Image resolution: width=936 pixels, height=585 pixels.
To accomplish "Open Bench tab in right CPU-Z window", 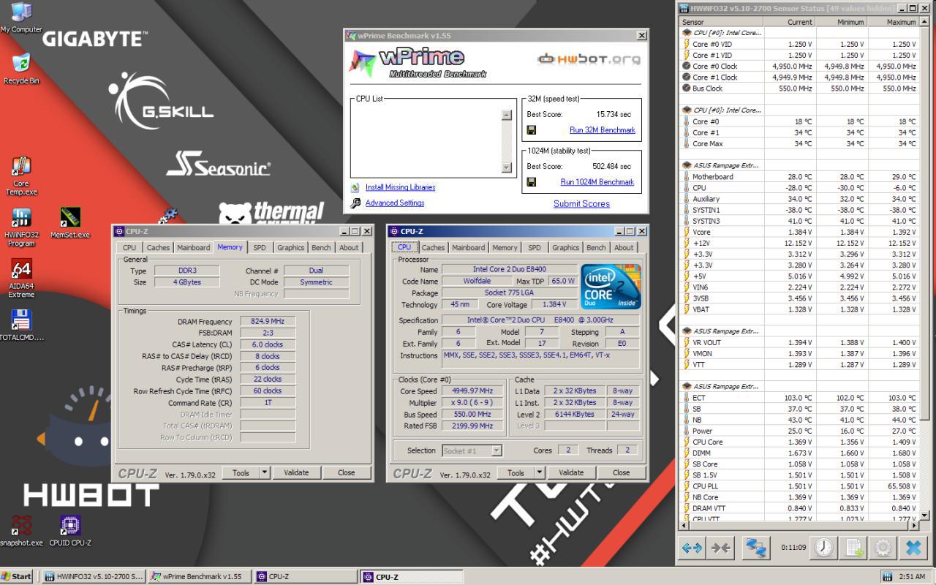I will click(x=596, y=248).
